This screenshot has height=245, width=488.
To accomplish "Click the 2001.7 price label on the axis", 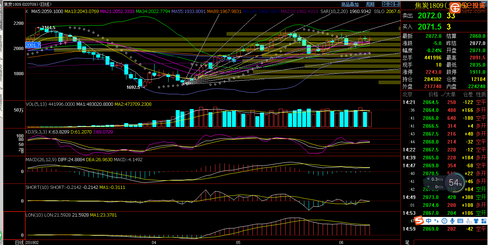I will pos(33,45).
